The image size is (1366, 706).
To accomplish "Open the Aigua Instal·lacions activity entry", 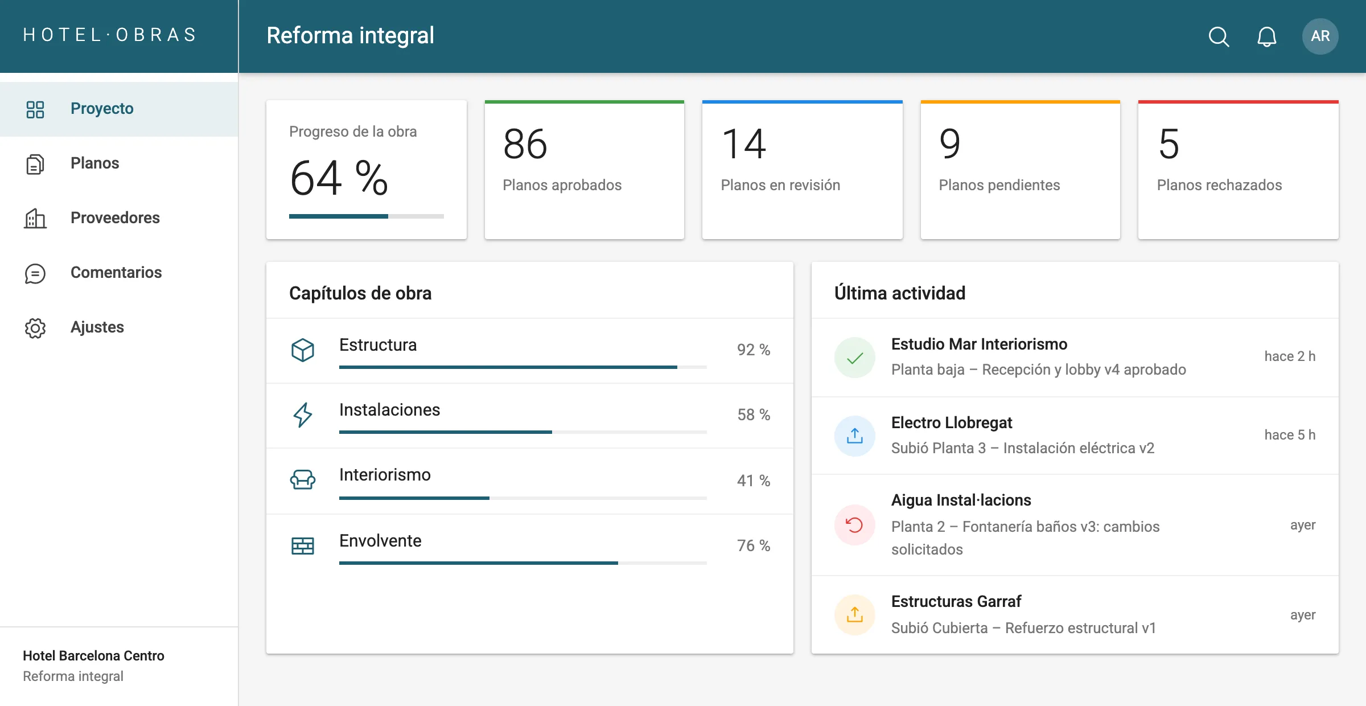I will click(x=1075, y=525).
